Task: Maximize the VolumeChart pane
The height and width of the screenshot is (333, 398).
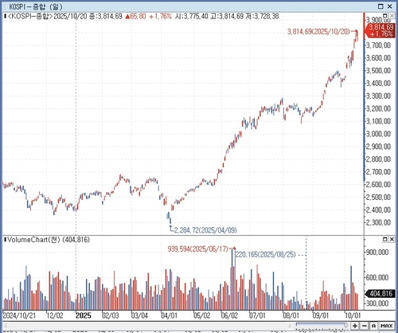Action: pyautogui.click(x=385, y=240)
